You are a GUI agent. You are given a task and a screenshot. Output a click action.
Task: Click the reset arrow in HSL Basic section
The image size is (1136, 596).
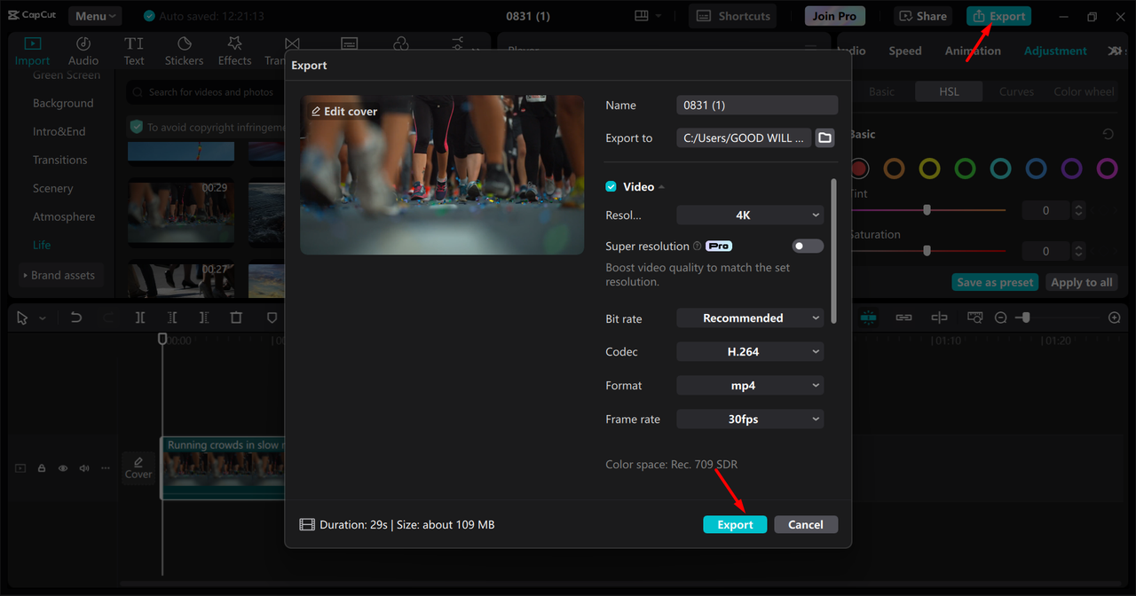point(1108,135)
